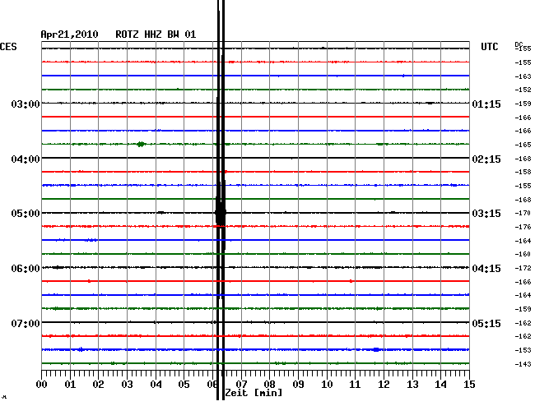Click the "03:00" local time label

[x=26, y=104]
